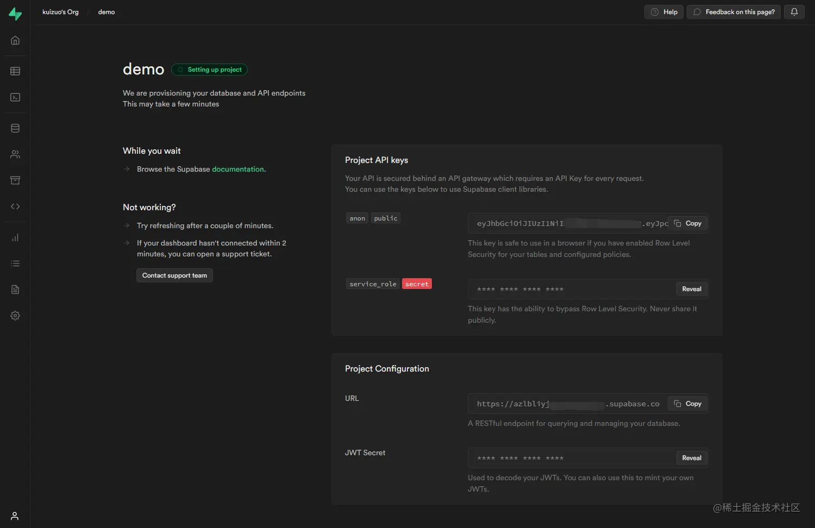Click the public label tag
The image size is (815, 528).
pos(386,218)
